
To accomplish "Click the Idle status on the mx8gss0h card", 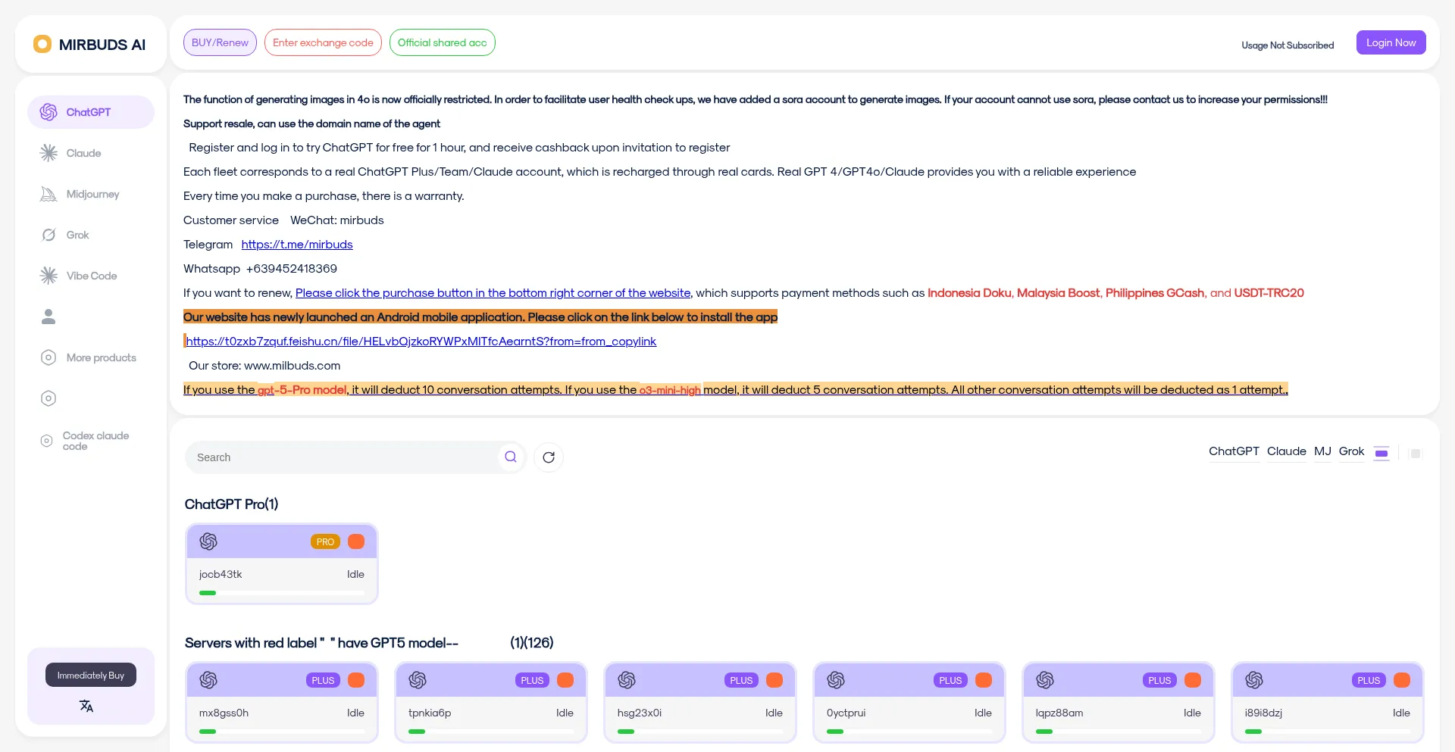I will pos(355,713).
